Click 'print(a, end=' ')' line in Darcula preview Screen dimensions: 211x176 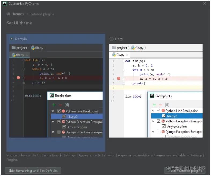[55, 74]
